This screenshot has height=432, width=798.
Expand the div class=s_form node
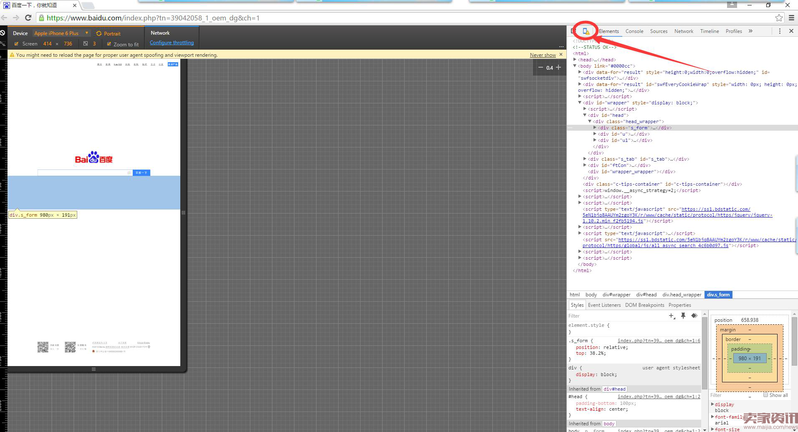pyautogui.click(x=595, y=128)
